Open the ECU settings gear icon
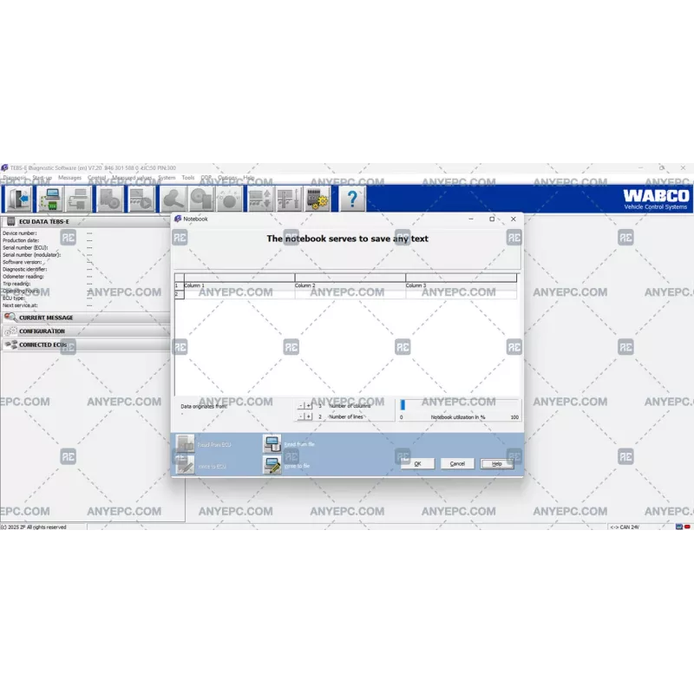The image size is (694, 694). [318, 199]
